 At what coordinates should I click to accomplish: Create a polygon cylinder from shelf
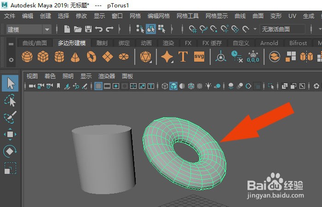pos(59,57)
